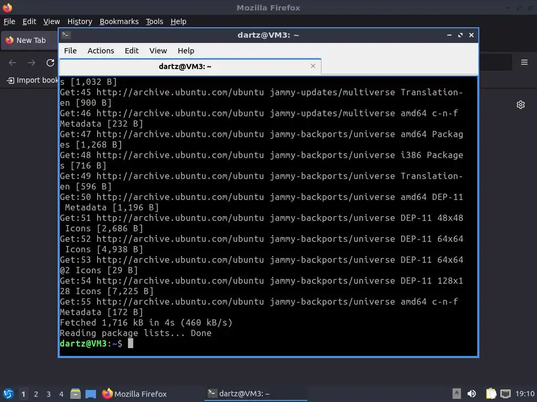The image size is (537, 402).
Task: Open the terminal Edit menu
Action: 132,51
